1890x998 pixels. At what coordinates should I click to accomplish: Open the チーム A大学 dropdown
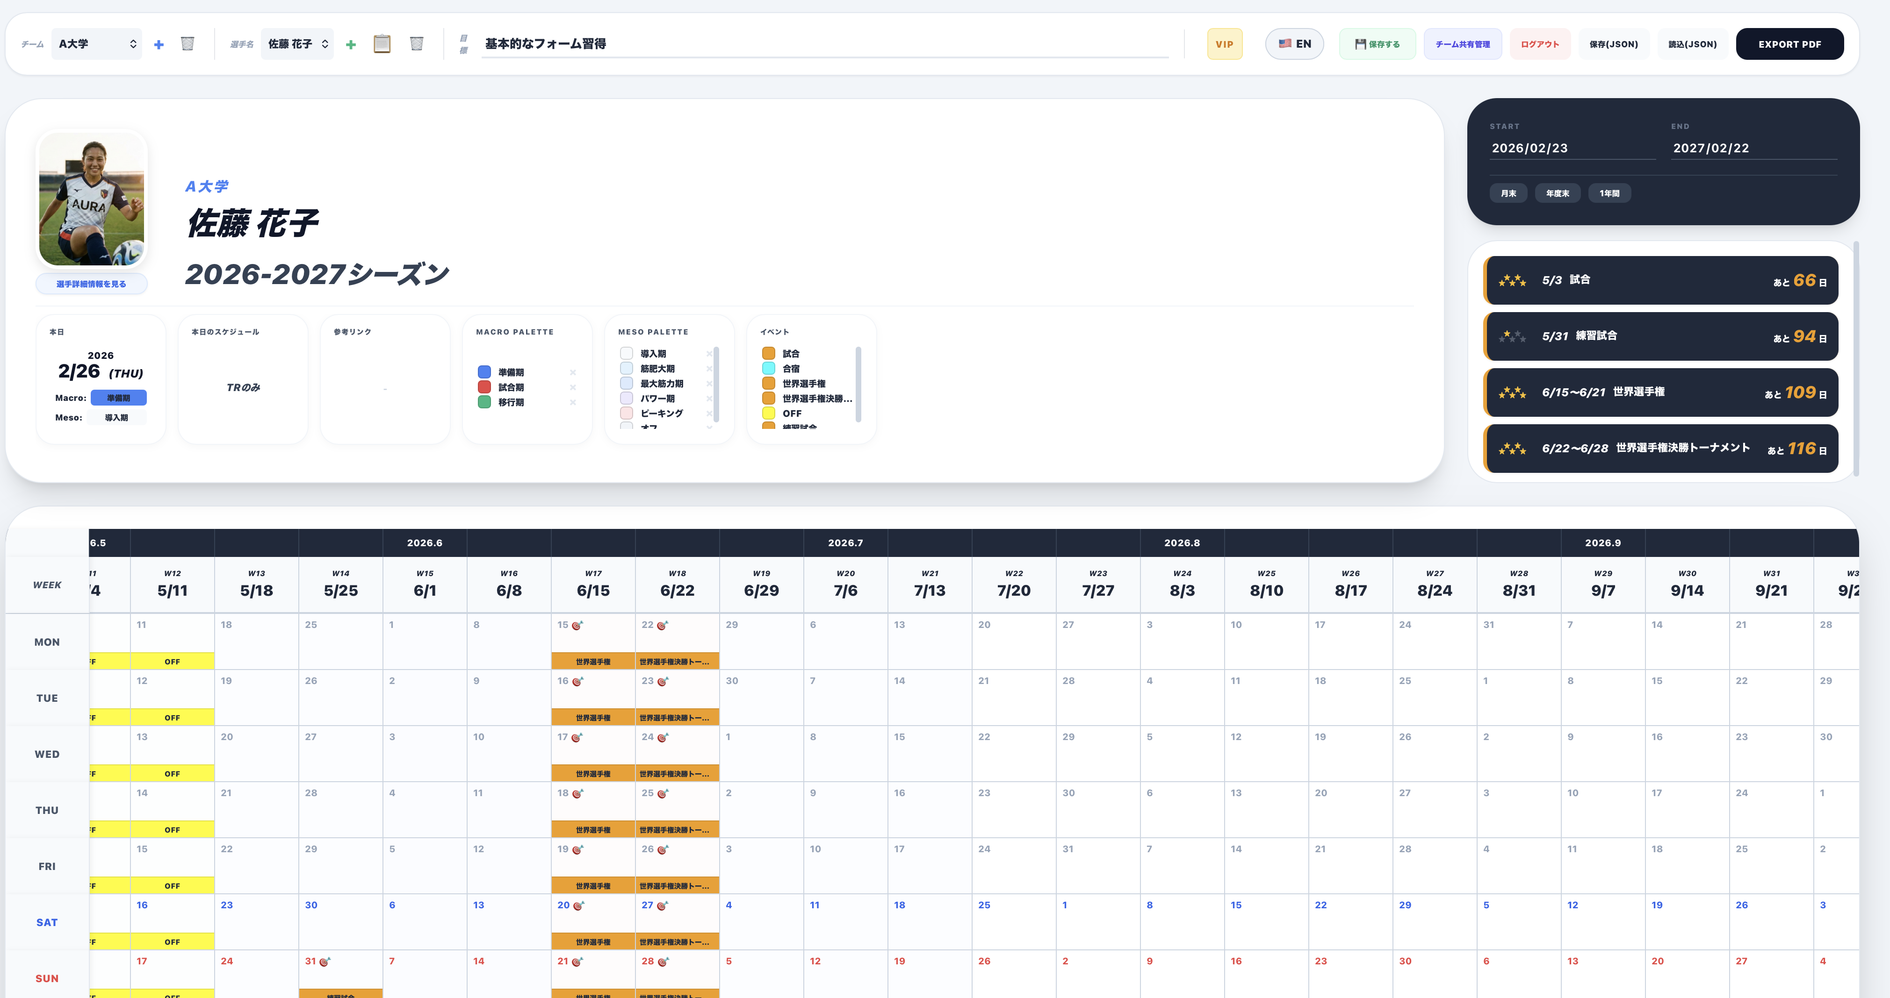click(97, 44)
